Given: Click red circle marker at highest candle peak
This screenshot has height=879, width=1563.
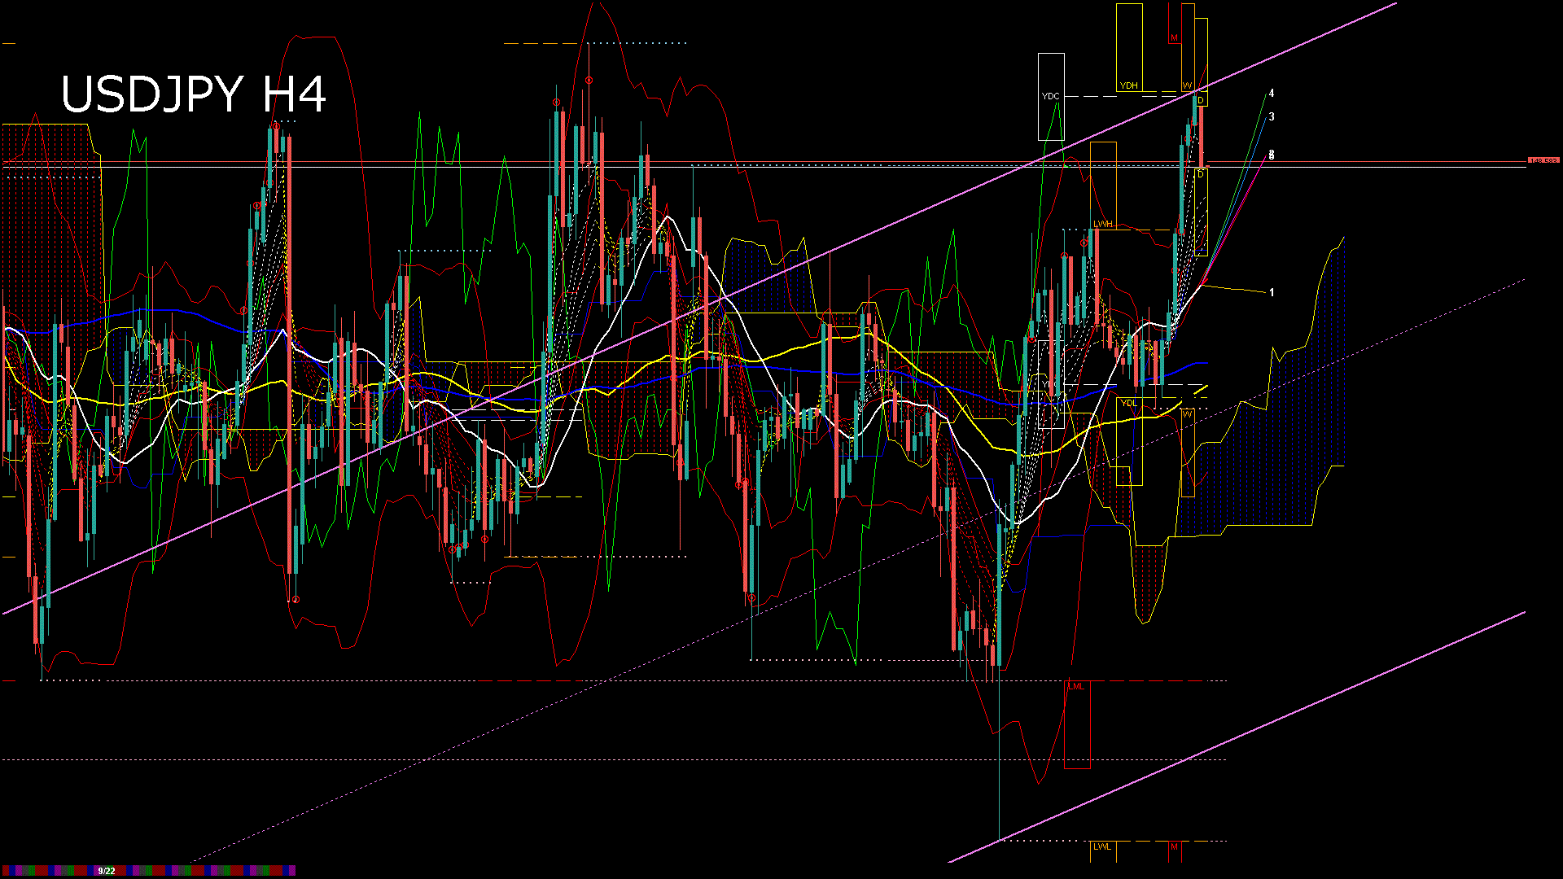Looking at the screenshot, I should 589,81.
